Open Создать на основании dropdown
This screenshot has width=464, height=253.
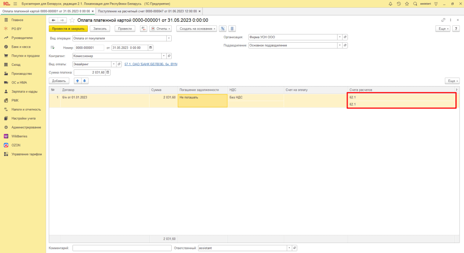click(x=196, y=29)
